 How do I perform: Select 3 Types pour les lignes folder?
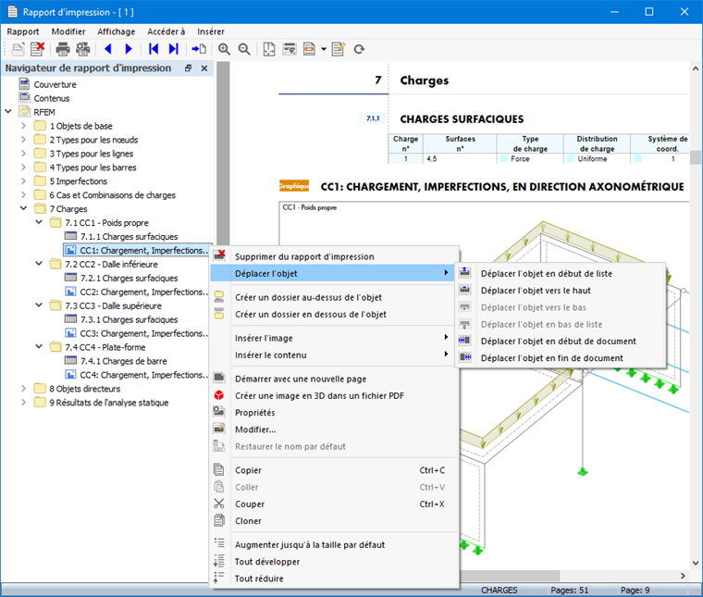pos(91,154)
